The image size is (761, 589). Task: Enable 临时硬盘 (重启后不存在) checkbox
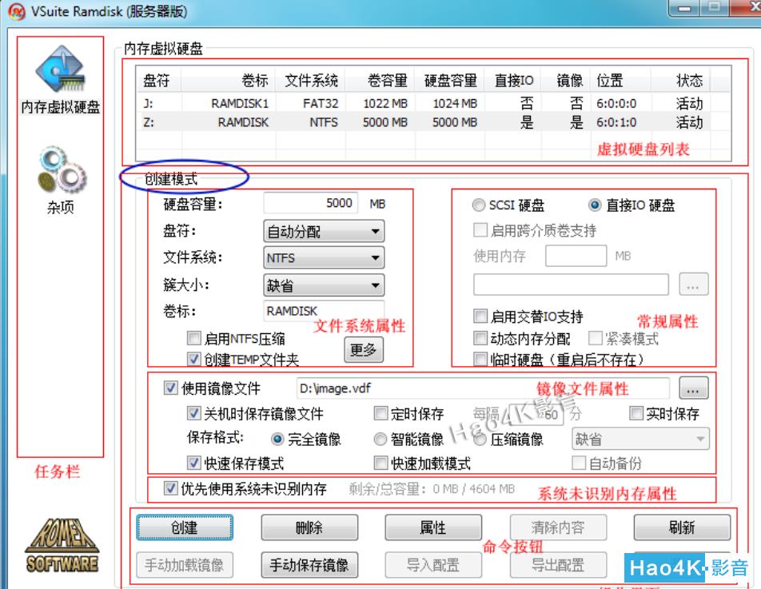pos(480,359)
